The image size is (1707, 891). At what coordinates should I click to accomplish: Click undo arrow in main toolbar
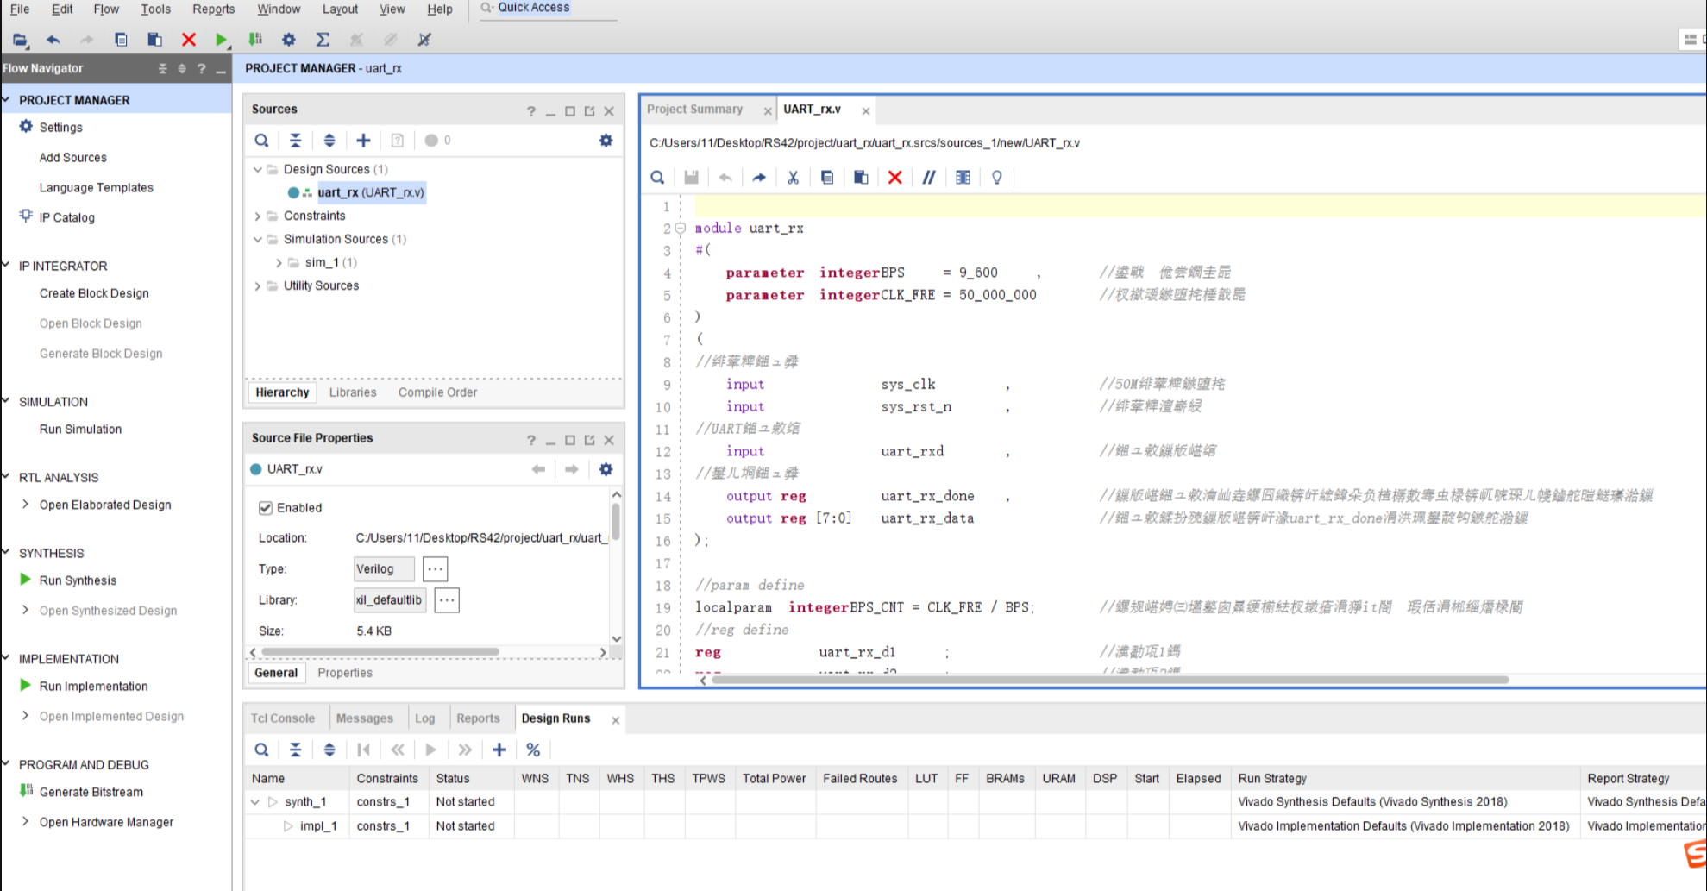(53, 40)
